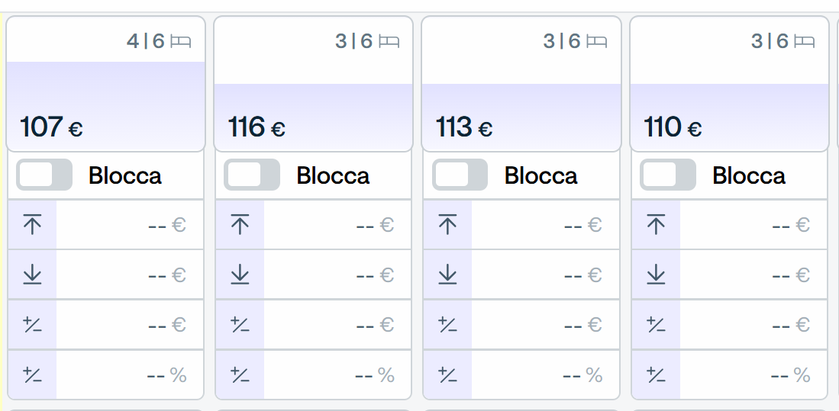Click the plus/minus percent icon under 110 €
Screen dimensions: 839x411
(656, 374)
